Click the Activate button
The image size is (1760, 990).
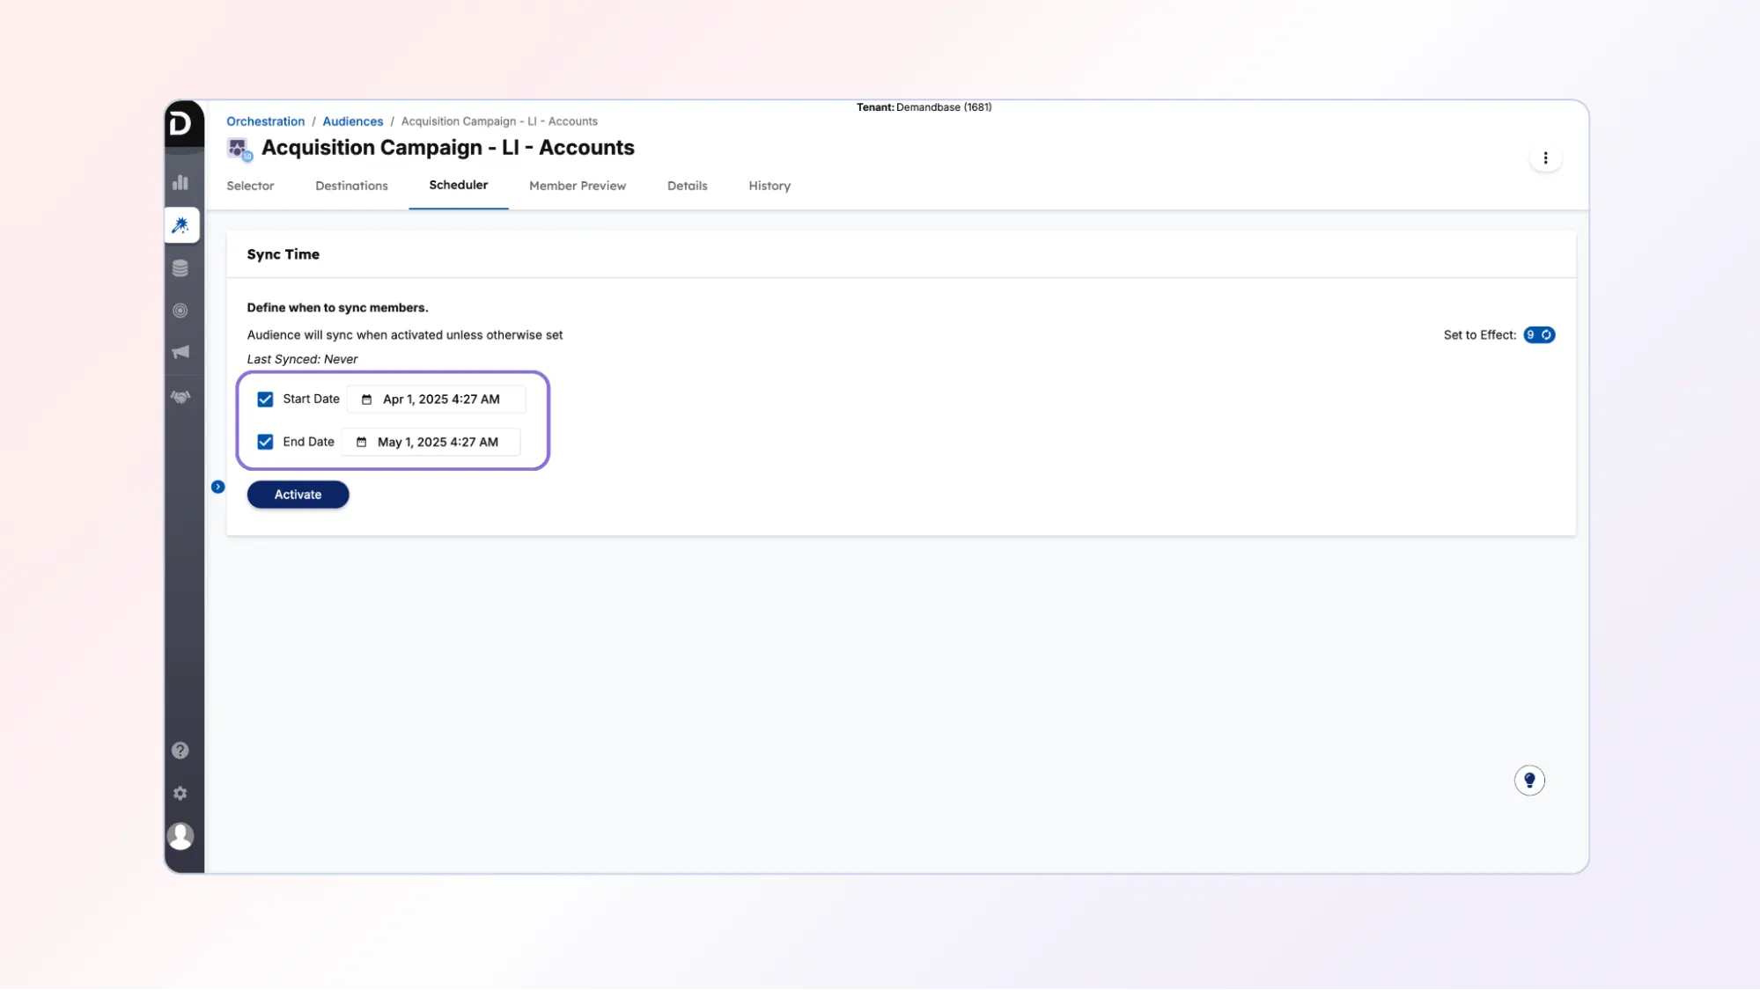tap(298, 495)
